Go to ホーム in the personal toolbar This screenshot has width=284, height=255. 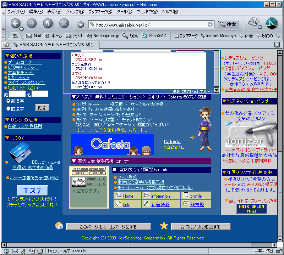54,36
